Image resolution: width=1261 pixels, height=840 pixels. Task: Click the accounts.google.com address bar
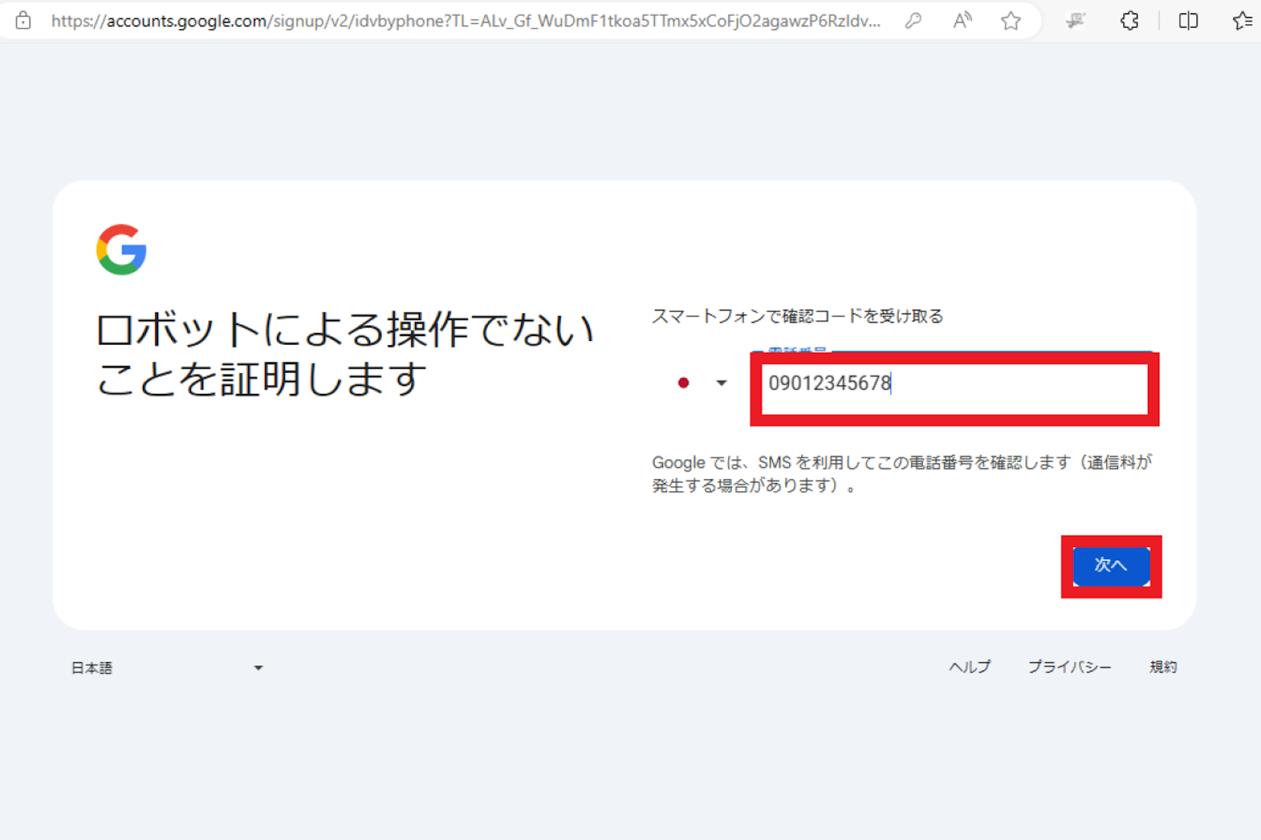click(x=465, y=21)
